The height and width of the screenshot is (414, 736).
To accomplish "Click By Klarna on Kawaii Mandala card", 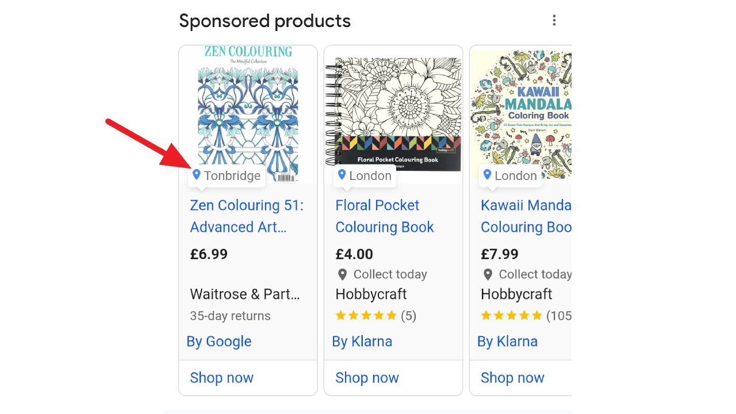I will [x=508, y=342].
